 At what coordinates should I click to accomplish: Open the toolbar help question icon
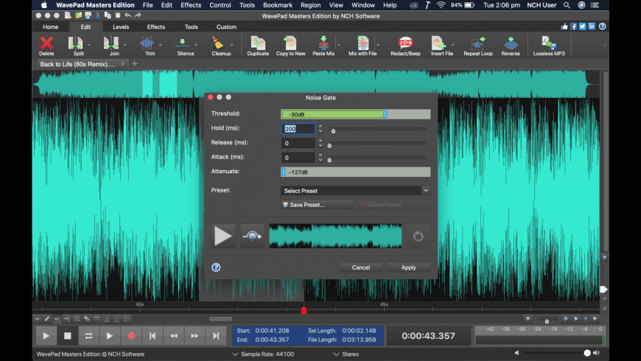pyautogui.click(x=602, y=27)
